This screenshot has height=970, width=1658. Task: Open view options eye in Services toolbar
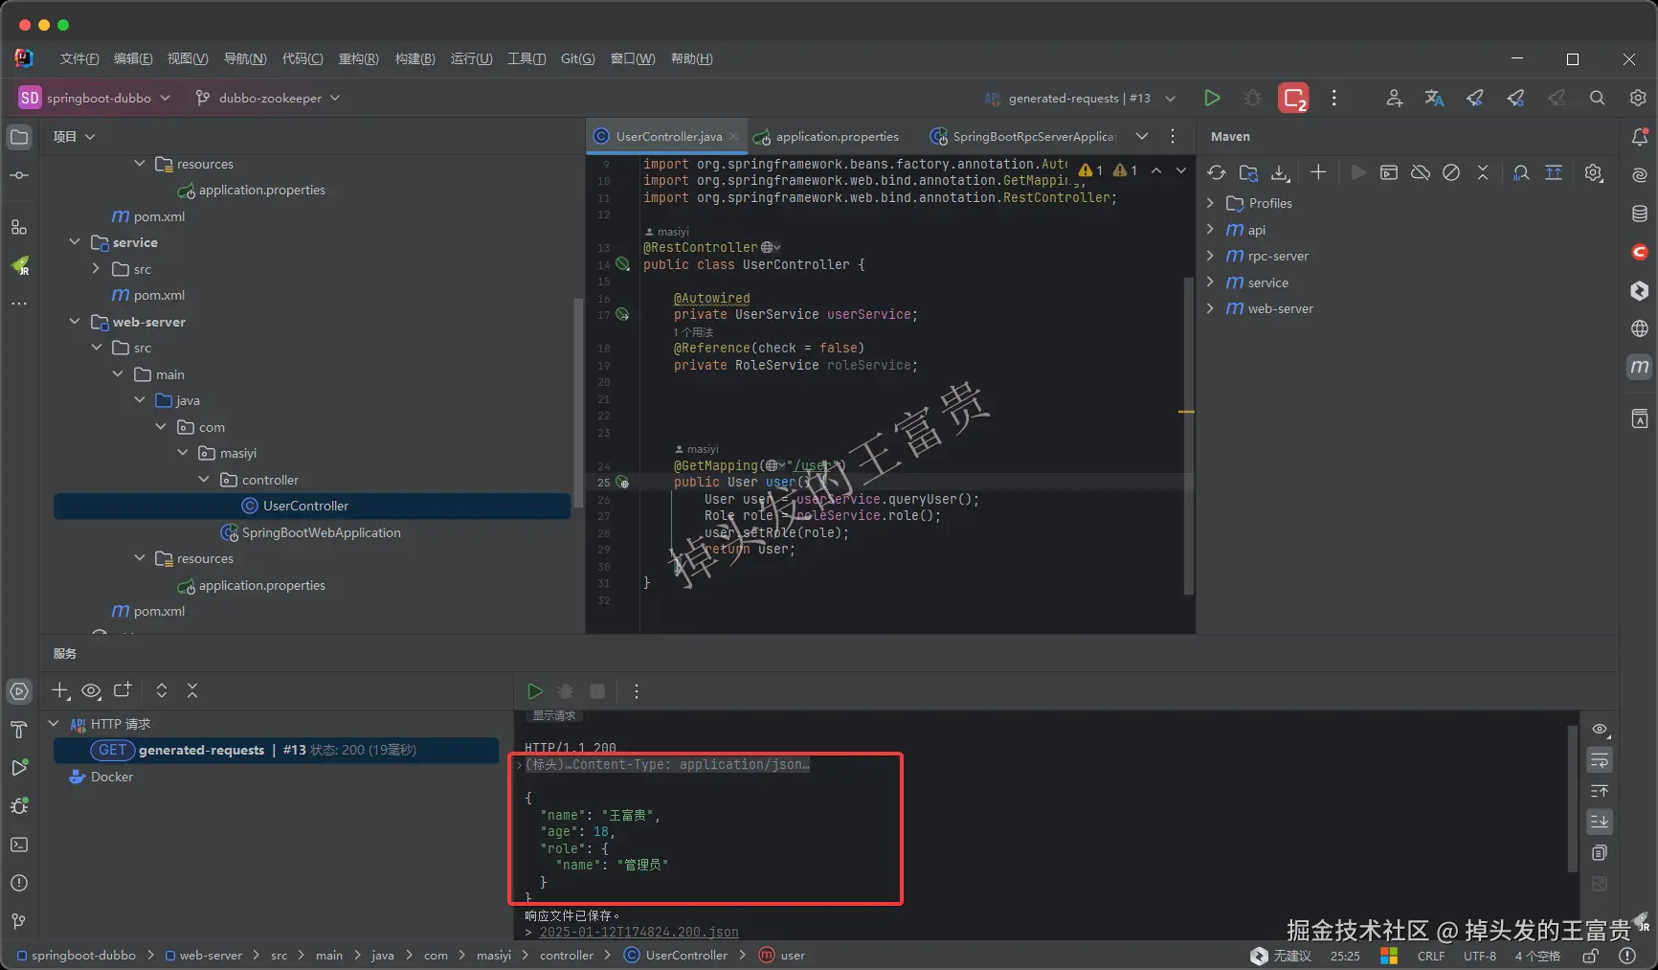(x=92, y=690)
